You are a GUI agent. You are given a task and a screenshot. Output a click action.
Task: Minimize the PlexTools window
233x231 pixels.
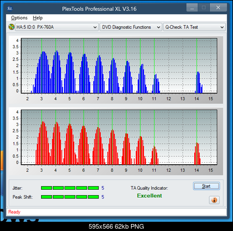(192, 8)
